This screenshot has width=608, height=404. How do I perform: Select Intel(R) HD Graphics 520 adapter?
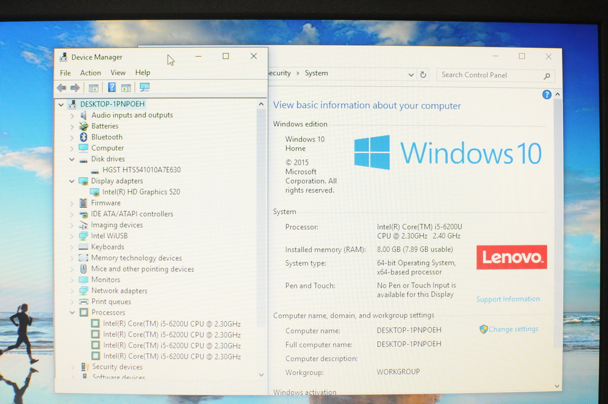[x=141, y=192]
